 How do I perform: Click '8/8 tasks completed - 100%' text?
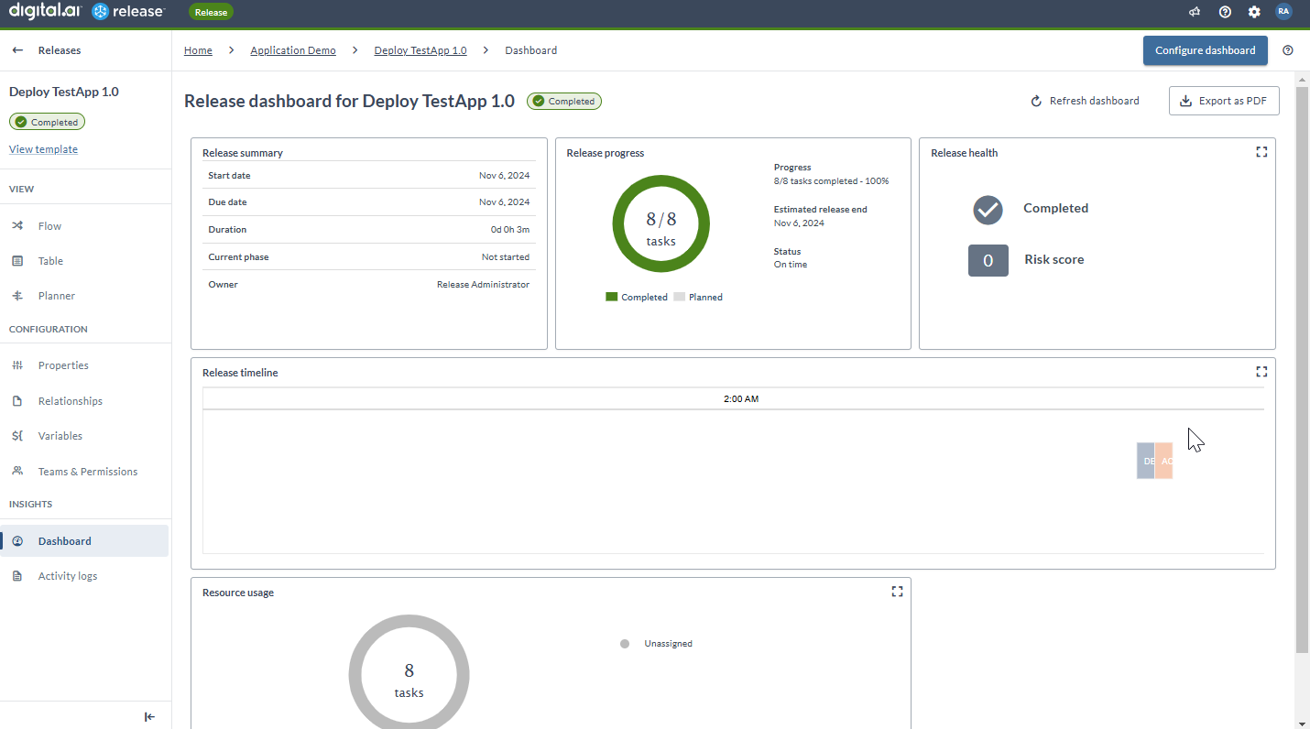[831, 181]
